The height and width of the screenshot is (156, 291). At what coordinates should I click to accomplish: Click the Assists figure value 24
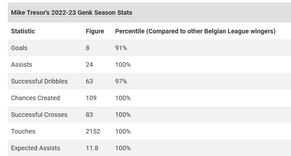pyautogui.click(x=89, y=65)
